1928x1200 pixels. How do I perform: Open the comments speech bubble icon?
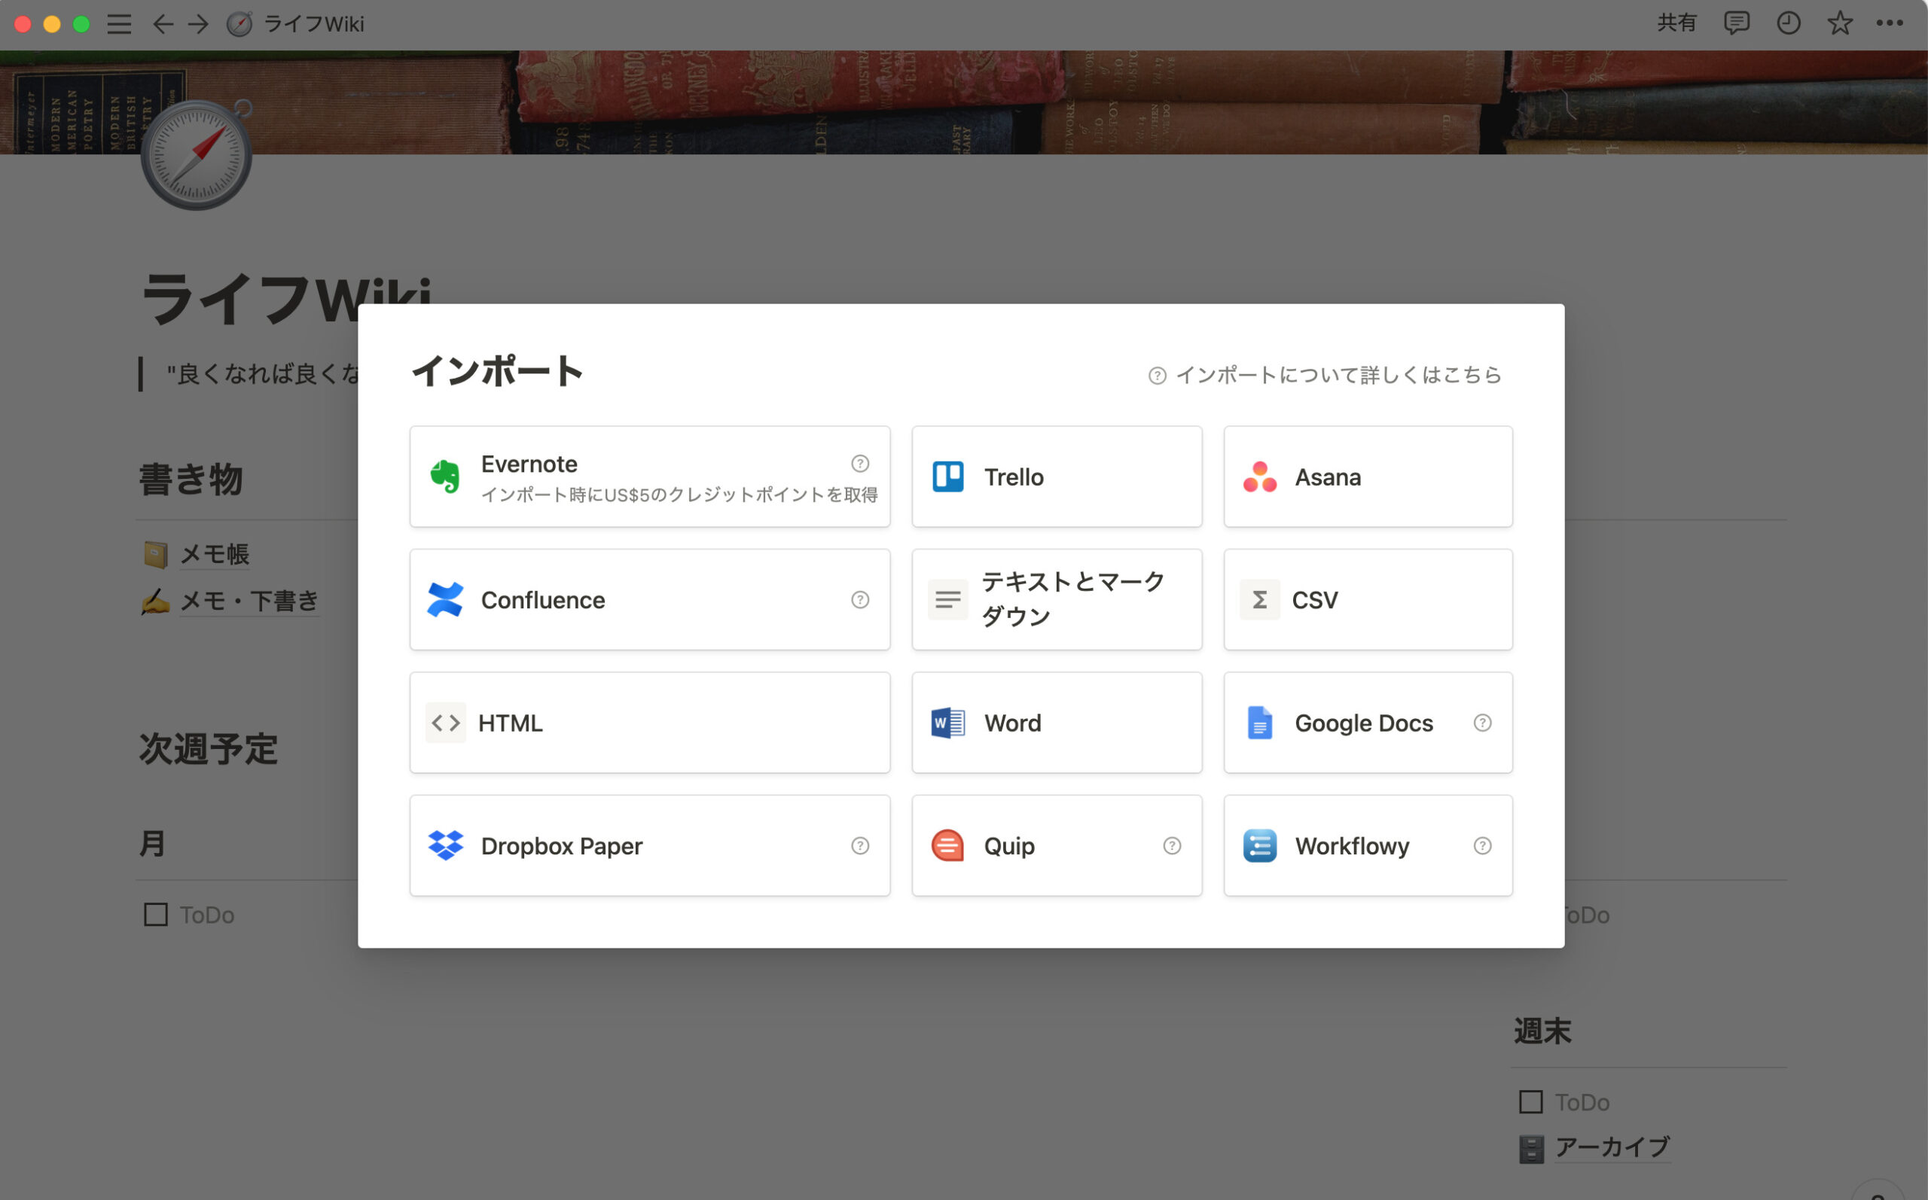(1736, 23)
